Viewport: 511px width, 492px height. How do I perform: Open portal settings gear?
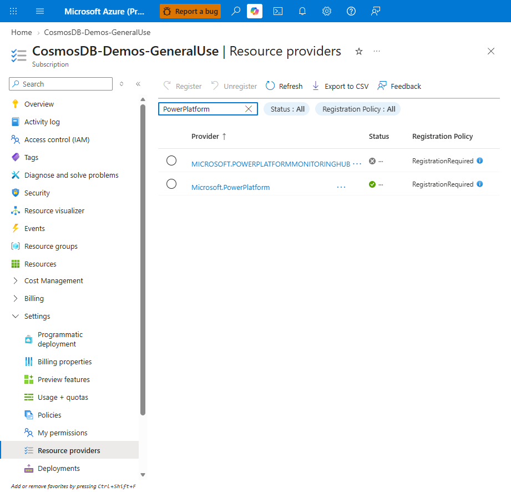click(x=327, y=12)
